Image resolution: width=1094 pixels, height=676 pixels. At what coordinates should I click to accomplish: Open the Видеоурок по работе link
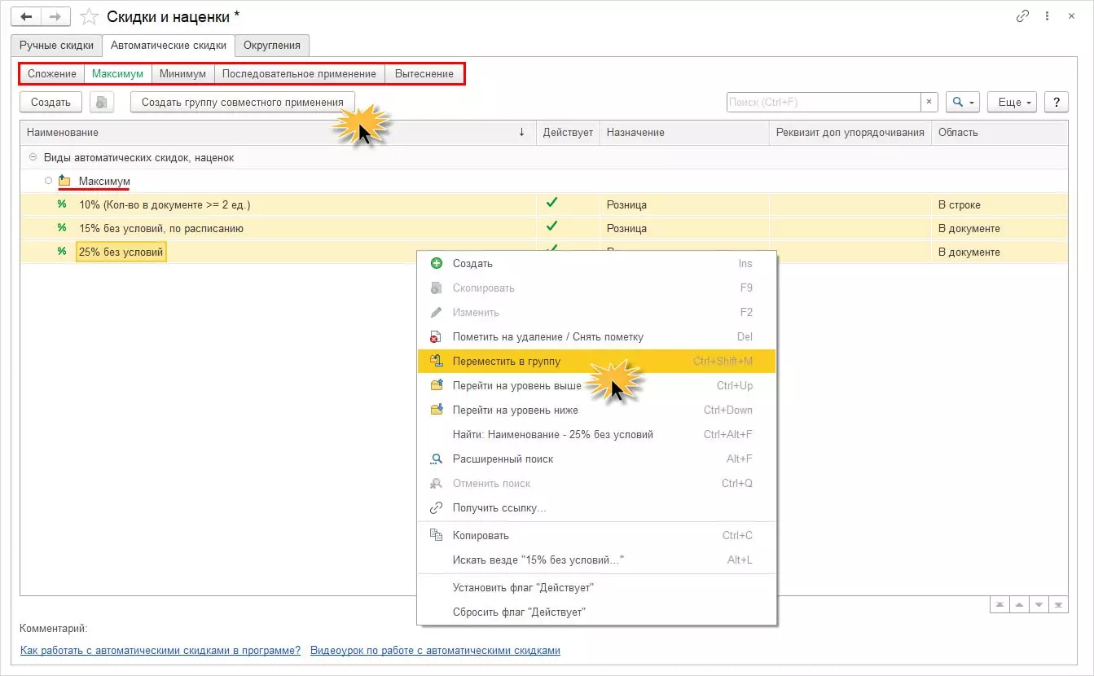(435, 650)
